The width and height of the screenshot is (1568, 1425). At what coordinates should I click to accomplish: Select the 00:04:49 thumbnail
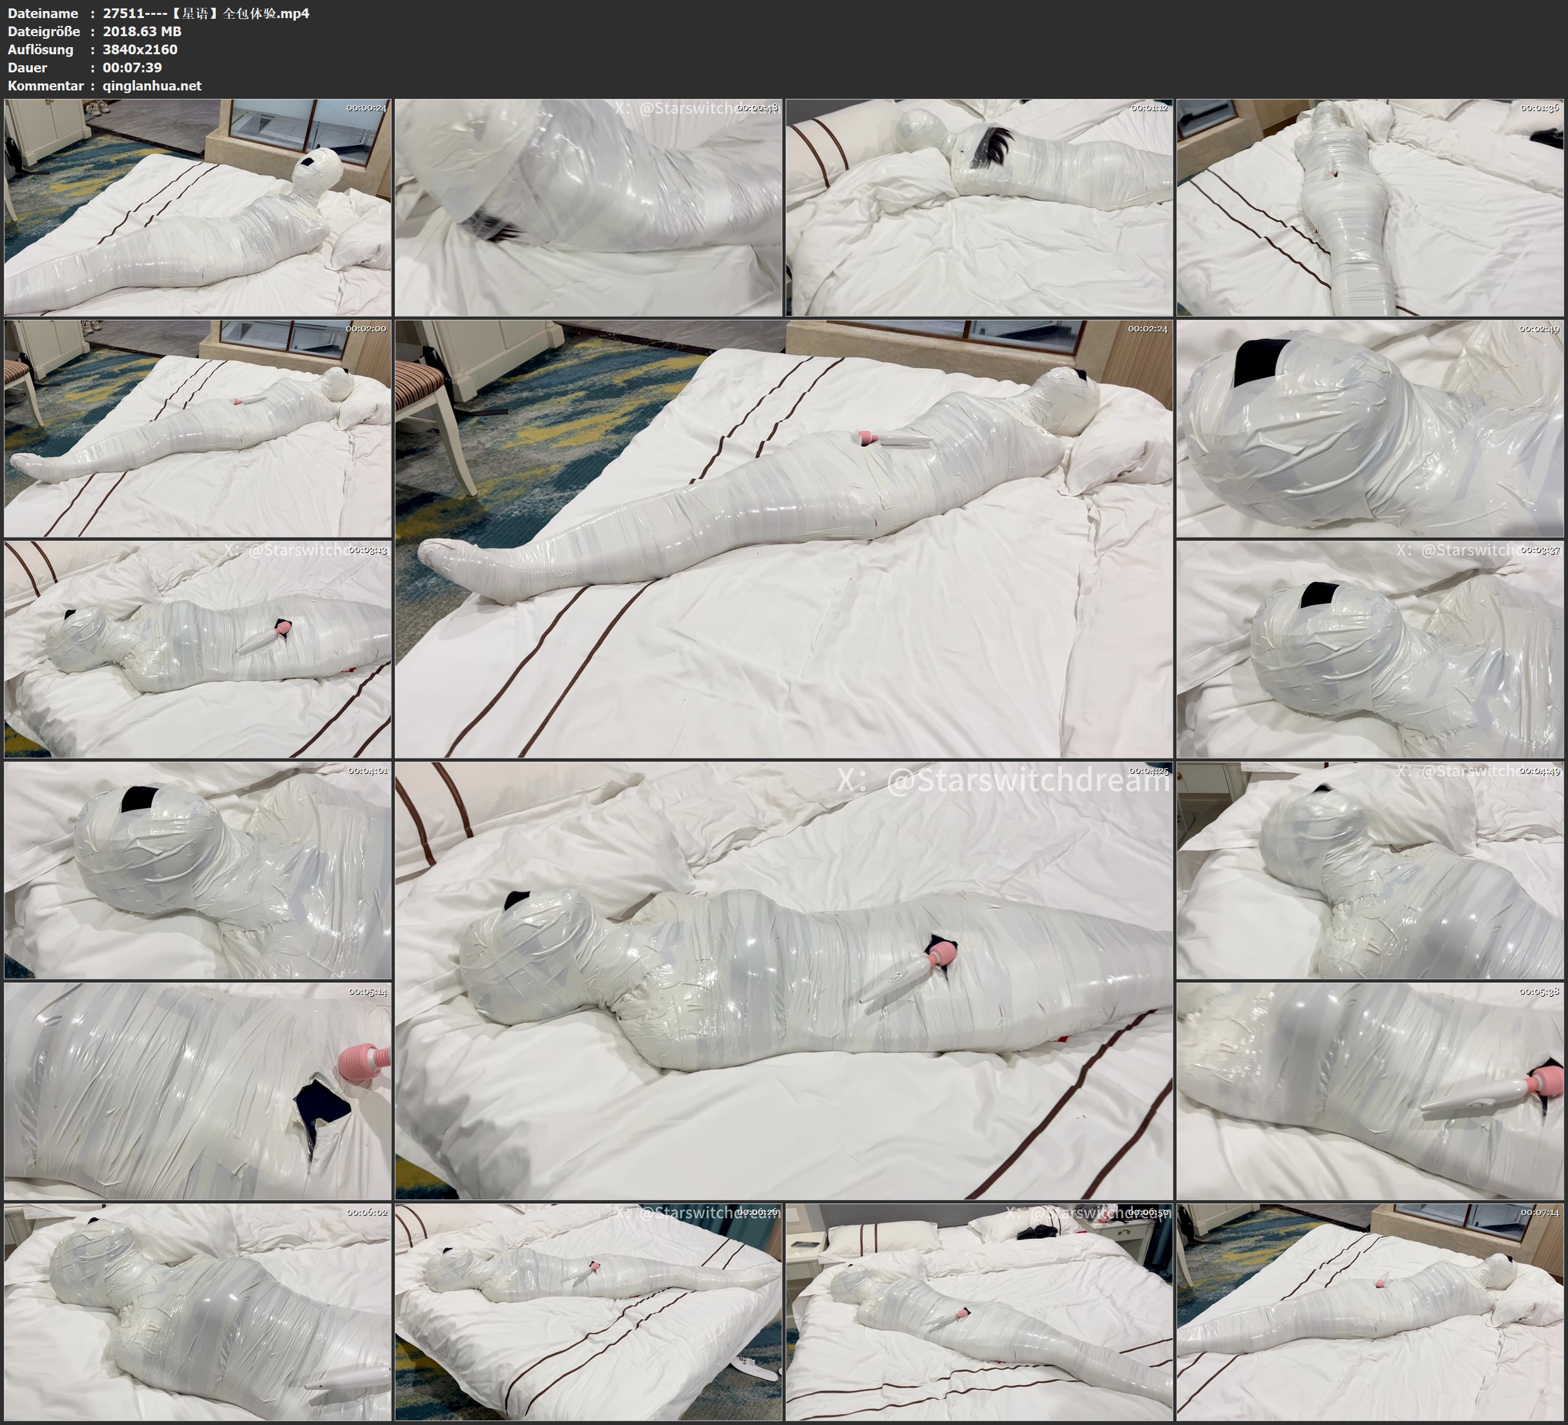coord(1370,869)
